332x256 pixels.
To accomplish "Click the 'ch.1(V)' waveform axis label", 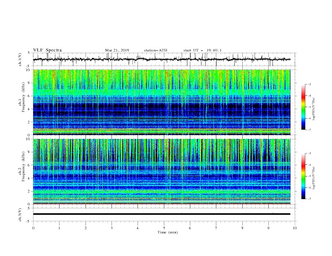I will click(20, 59).
